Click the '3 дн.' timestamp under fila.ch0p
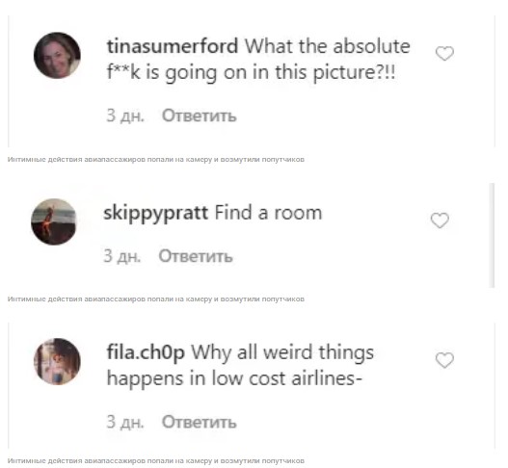 [125, 422]
